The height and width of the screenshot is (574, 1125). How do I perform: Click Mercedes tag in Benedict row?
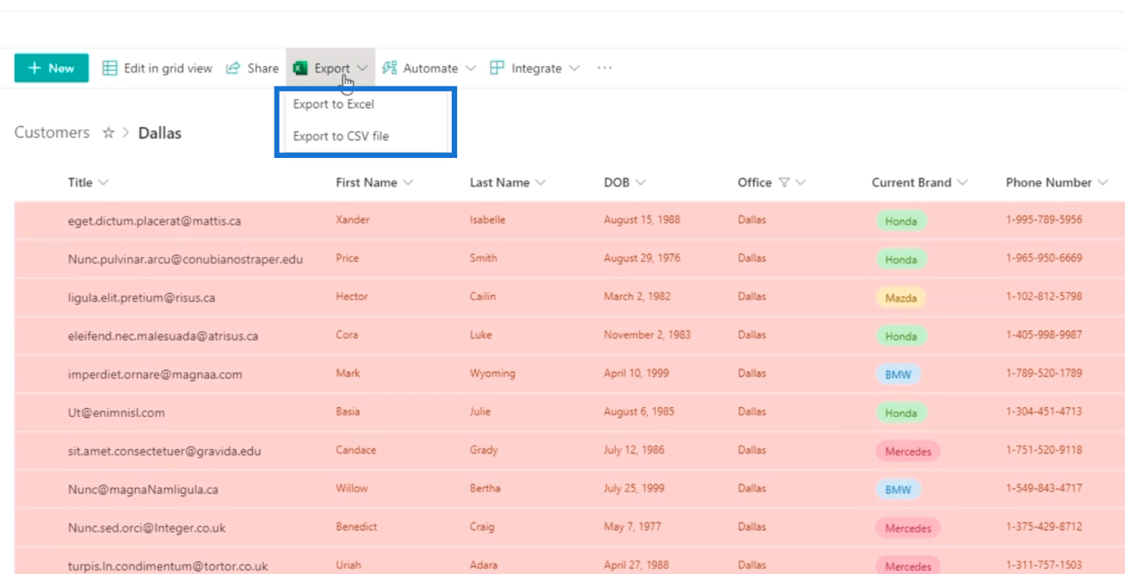[907, 528]
